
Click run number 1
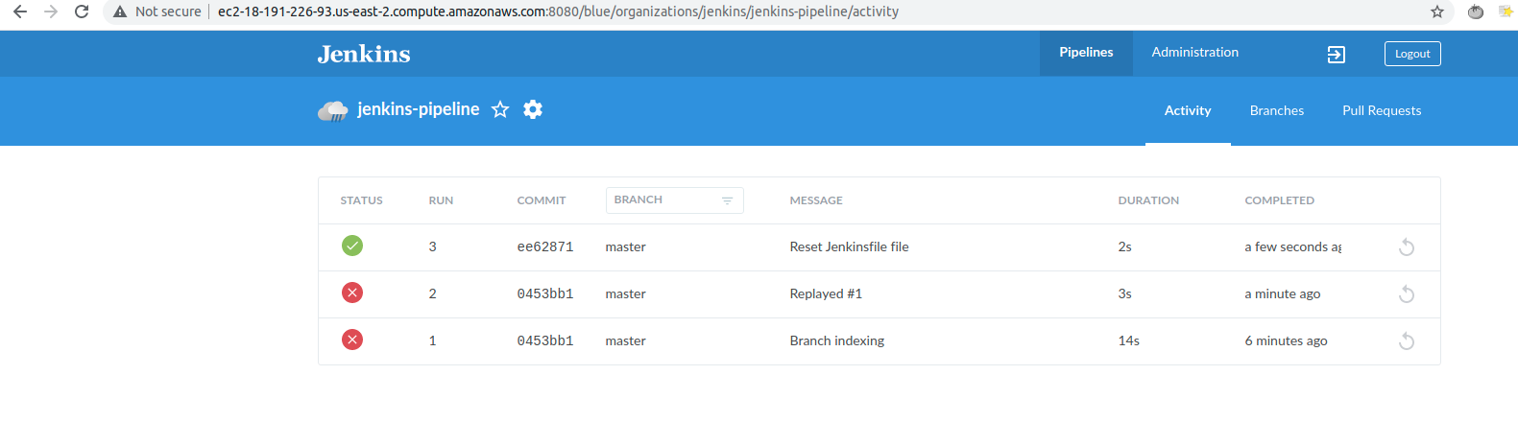tap(433, 340)
